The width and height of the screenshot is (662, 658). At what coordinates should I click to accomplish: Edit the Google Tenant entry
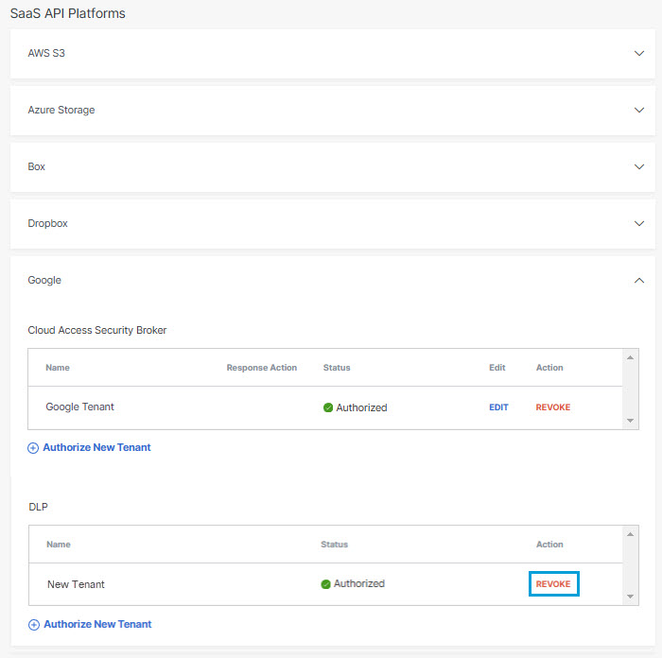click(498, 407)
